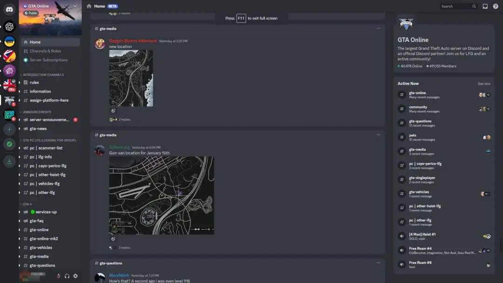The height and width of the screenshot is (283, 503).
Task: Collapse the GTA PC LFG category
Action: pos(48,140)
